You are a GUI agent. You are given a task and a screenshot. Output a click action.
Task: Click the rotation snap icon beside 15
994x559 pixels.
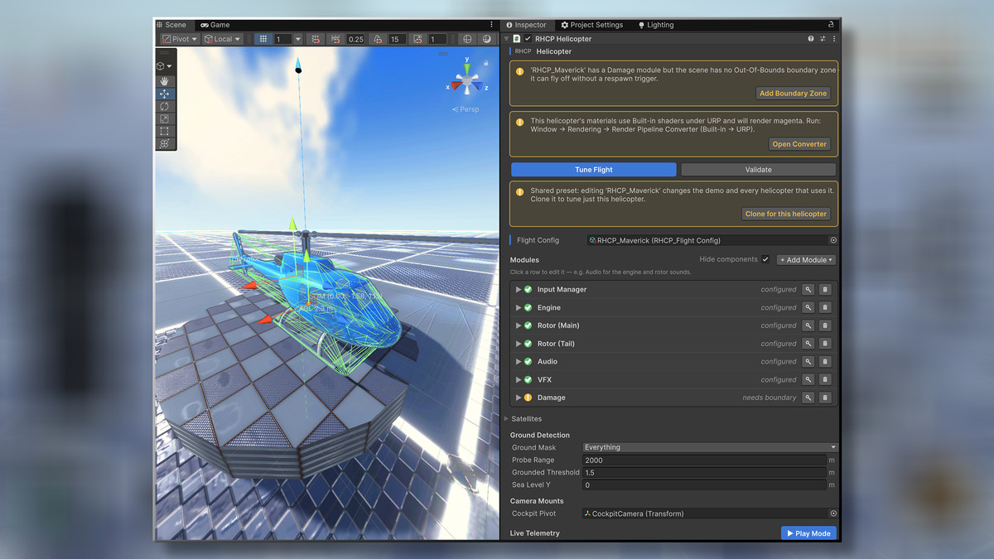(378, 39)
